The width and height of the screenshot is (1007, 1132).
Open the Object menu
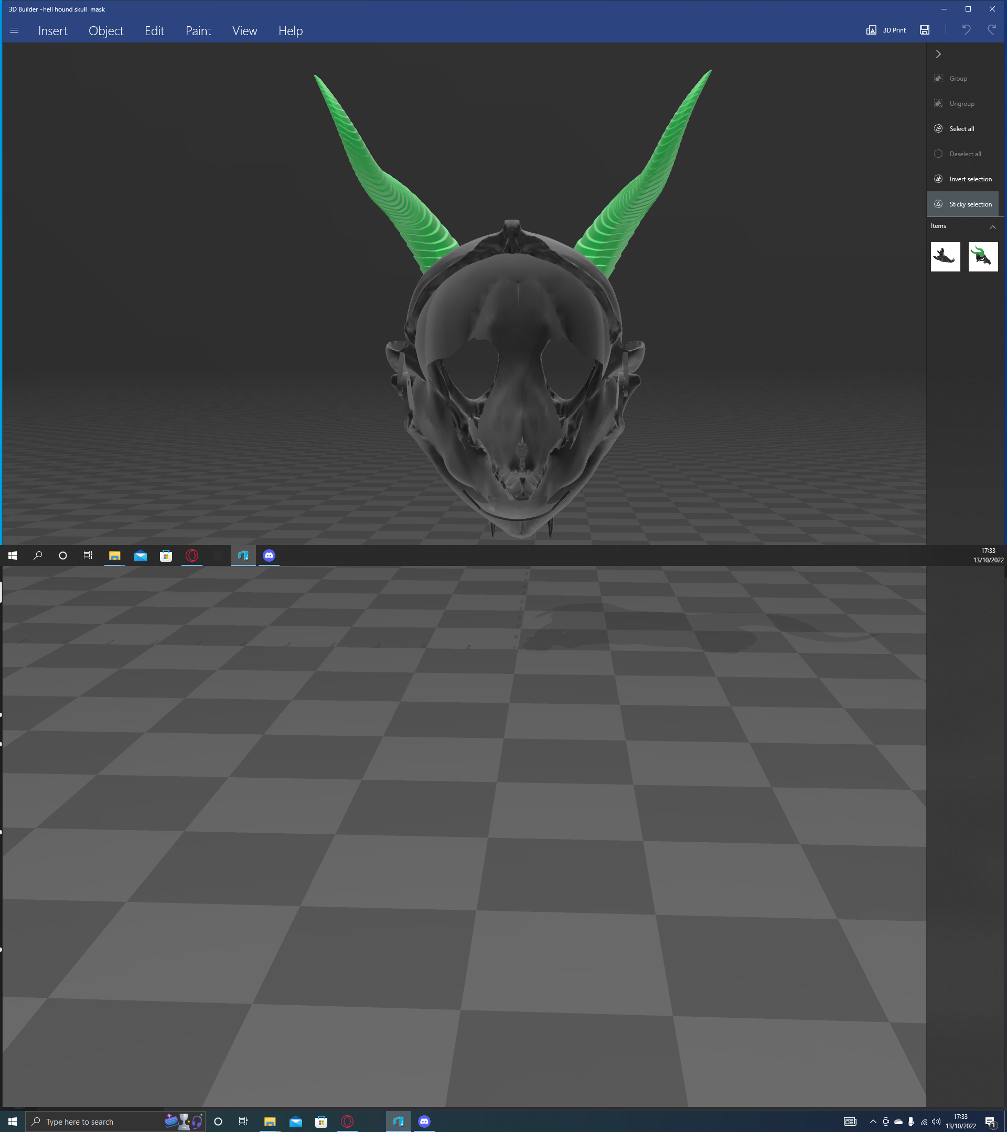[106, 31]
